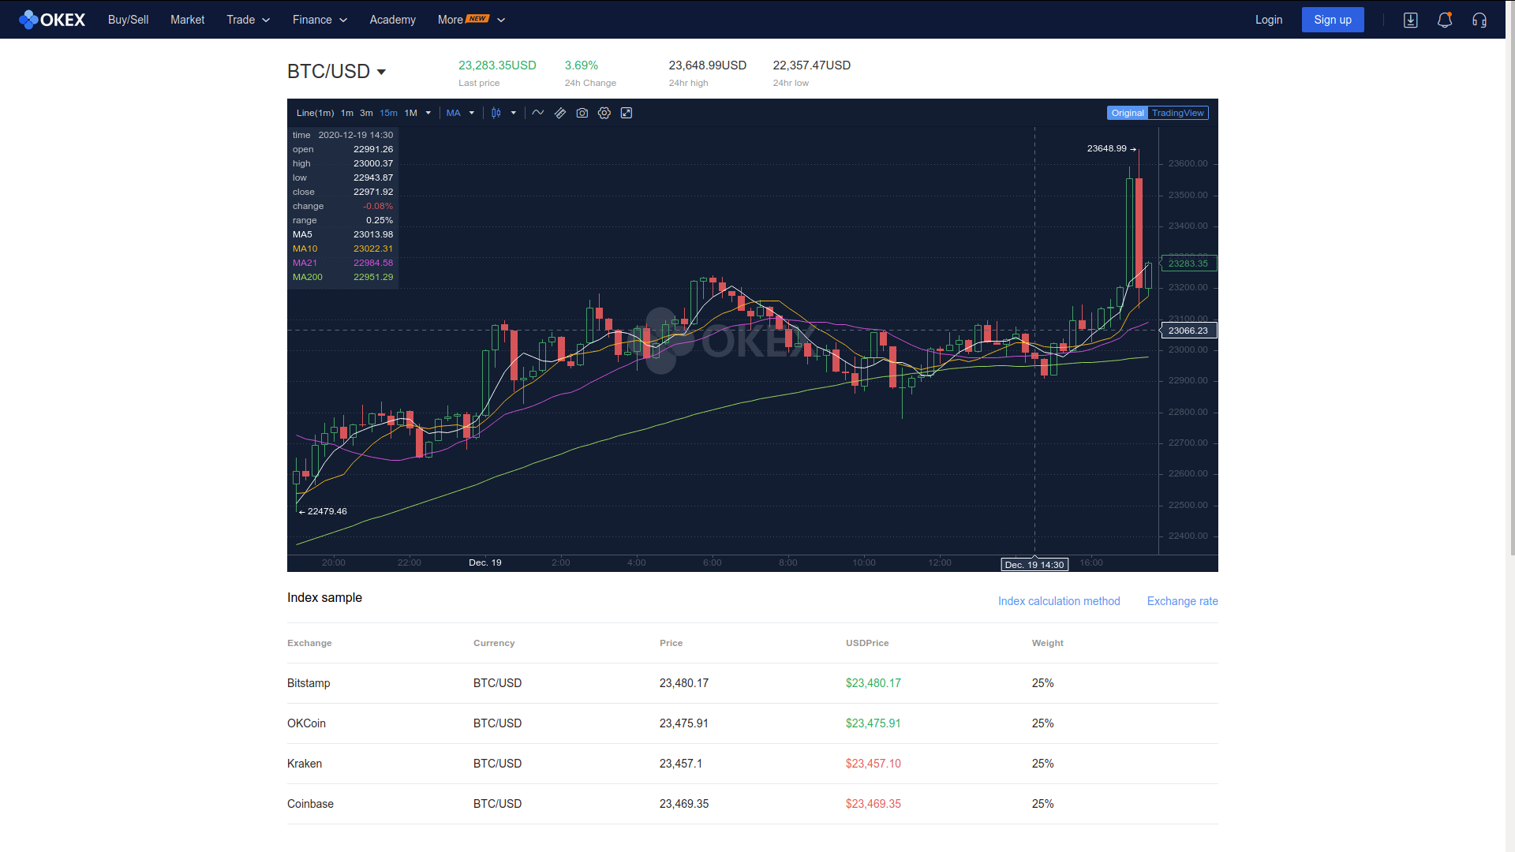The height and width of the screenshot is (852, 1515).
Task: Select the candlestick chart type icon
Action: click(496, 113)
